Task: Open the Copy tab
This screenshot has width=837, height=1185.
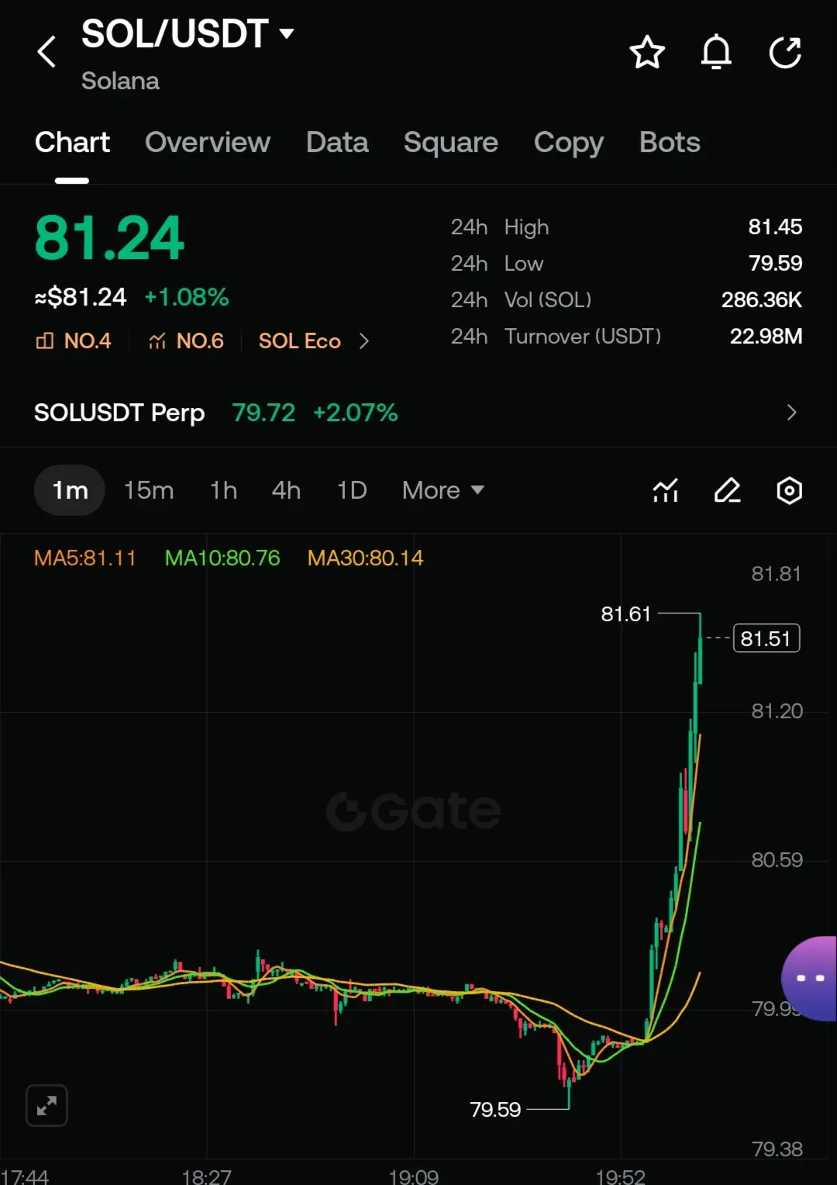Action: [x=569, y=142]
